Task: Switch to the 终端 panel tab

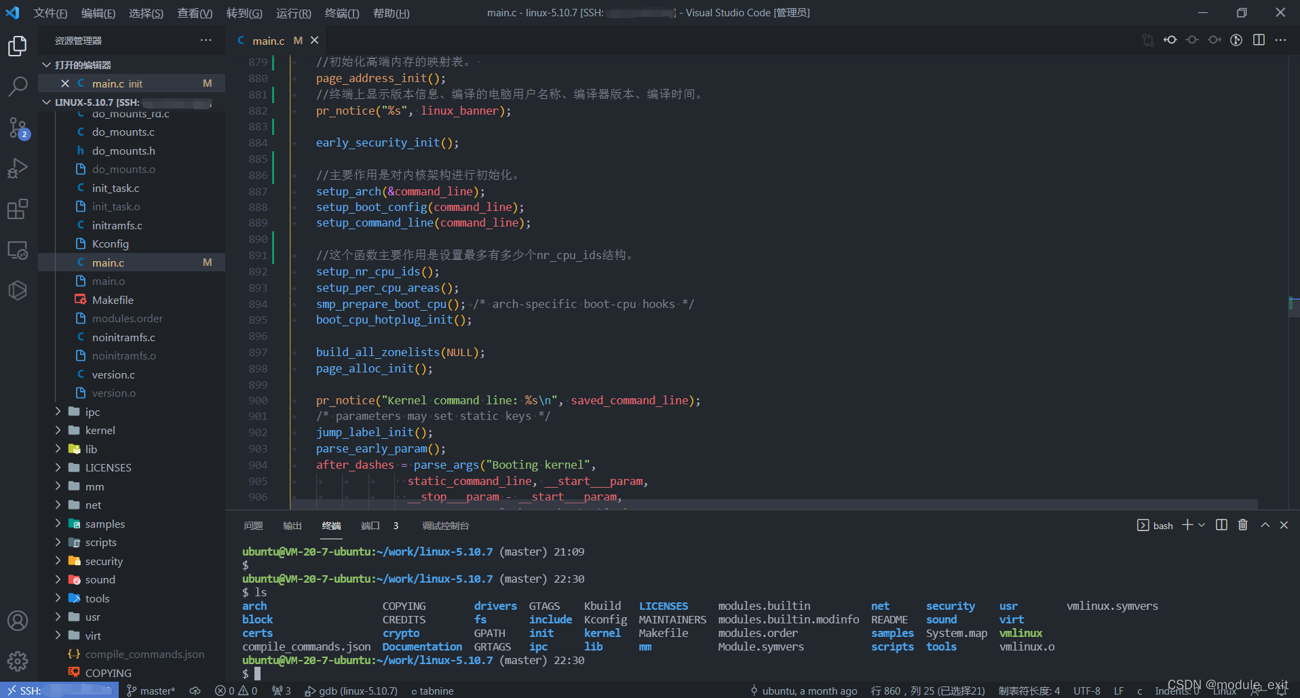Action: click(x=332, y=526)
